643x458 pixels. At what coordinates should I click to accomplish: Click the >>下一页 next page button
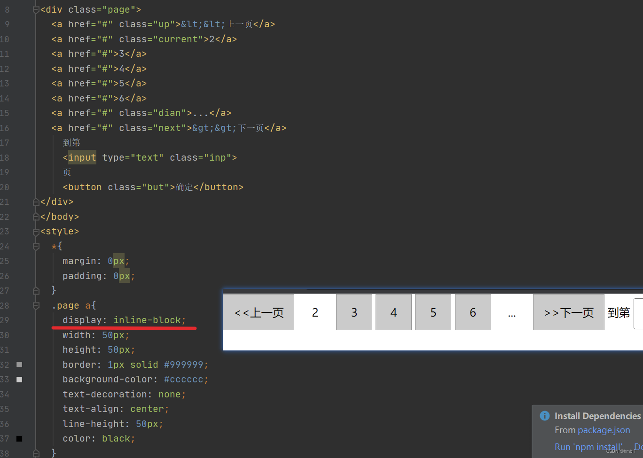tap(569, 312)
